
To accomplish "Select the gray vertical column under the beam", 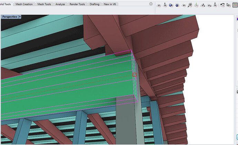I will click(x=128, y=121).
